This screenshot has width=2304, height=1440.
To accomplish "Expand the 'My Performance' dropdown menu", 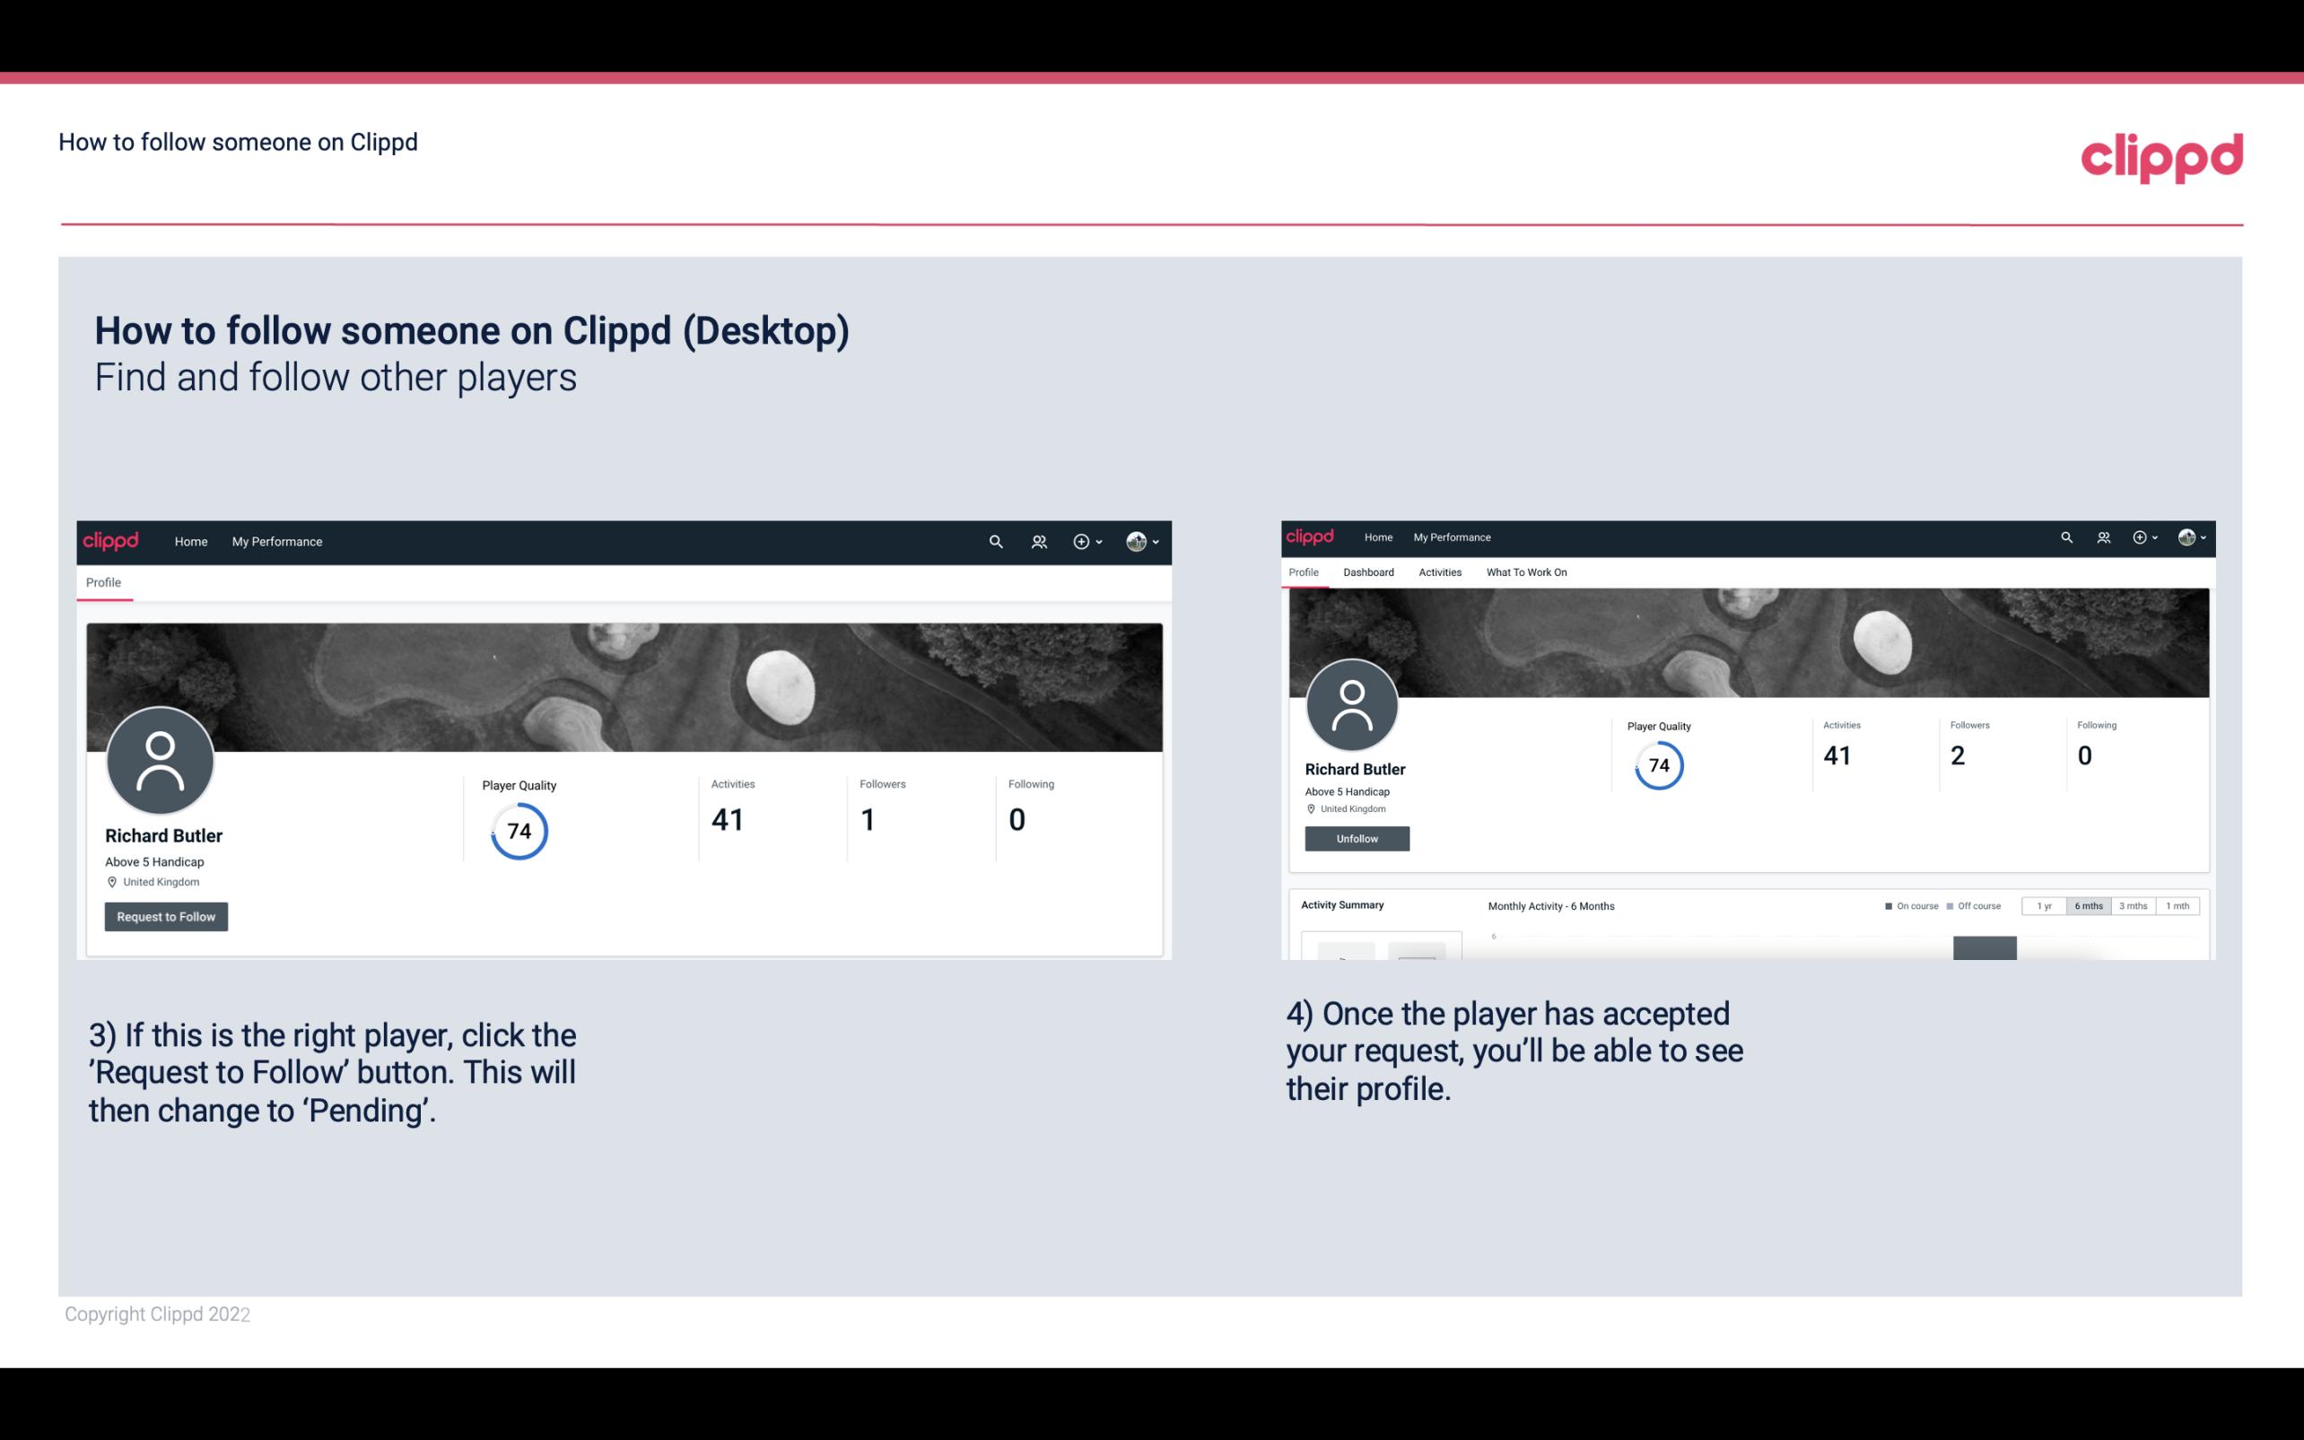I will [275, 541].
